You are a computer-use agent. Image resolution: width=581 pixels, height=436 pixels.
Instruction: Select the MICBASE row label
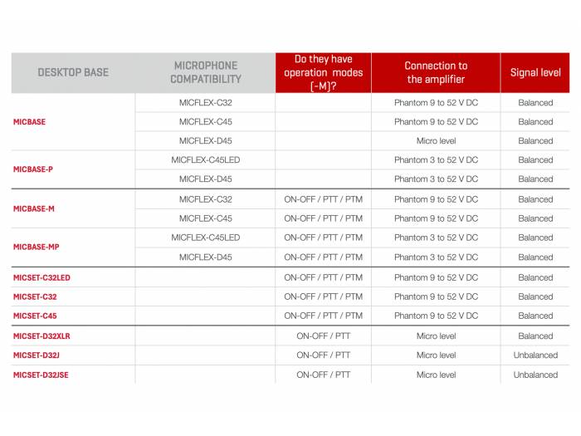30,121
